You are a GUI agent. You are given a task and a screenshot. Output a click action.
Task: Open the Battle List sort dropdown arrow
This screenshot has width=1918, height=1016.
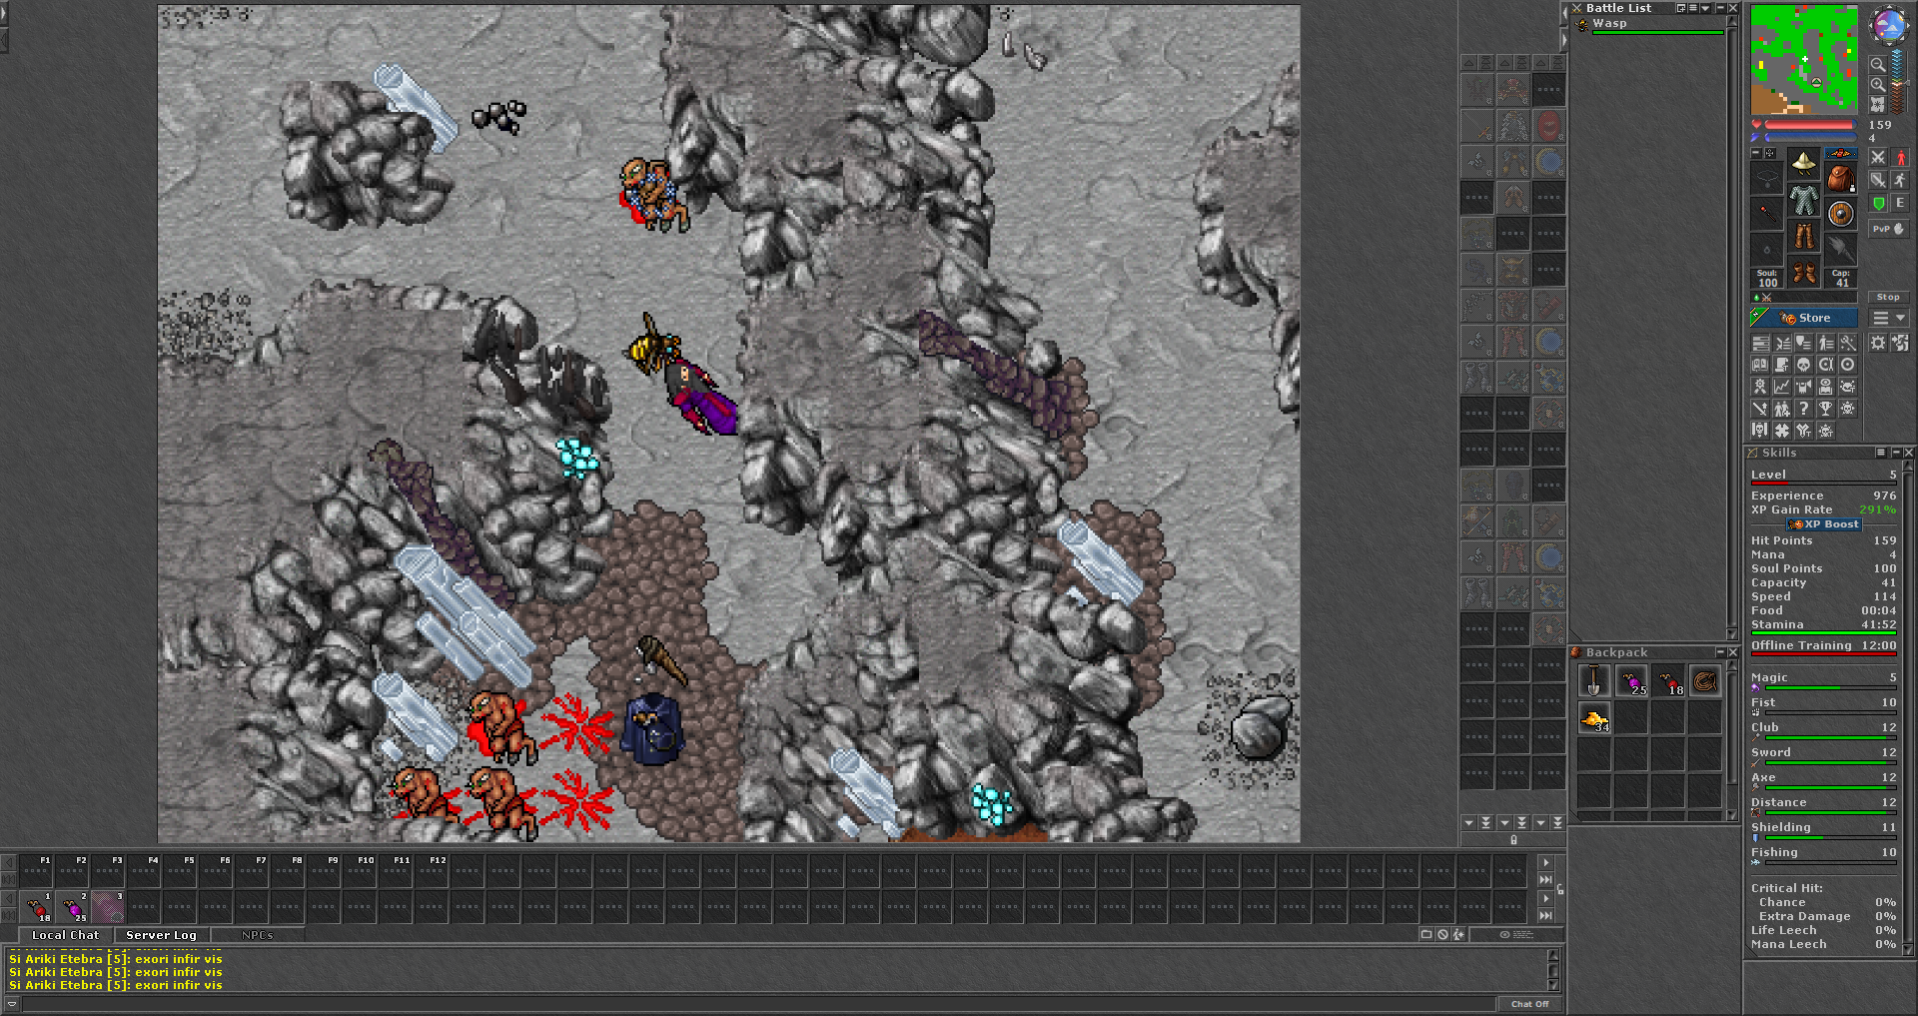[x=1705, y=8]
